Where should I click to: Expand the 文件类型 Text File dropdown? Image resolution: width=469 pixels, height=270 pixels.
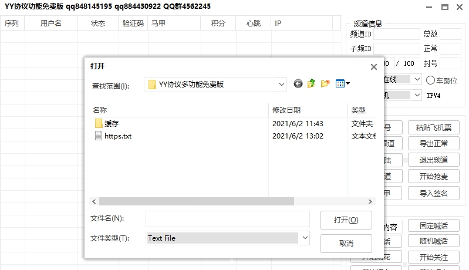click(305, 238)
